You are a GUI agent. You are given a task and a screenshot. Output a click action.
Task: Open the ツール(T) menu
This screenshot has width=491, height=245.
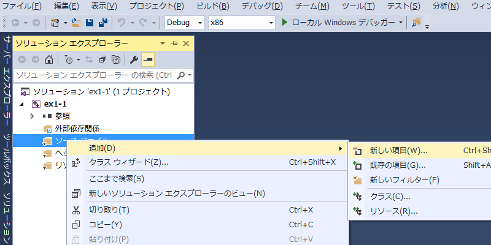358,6
